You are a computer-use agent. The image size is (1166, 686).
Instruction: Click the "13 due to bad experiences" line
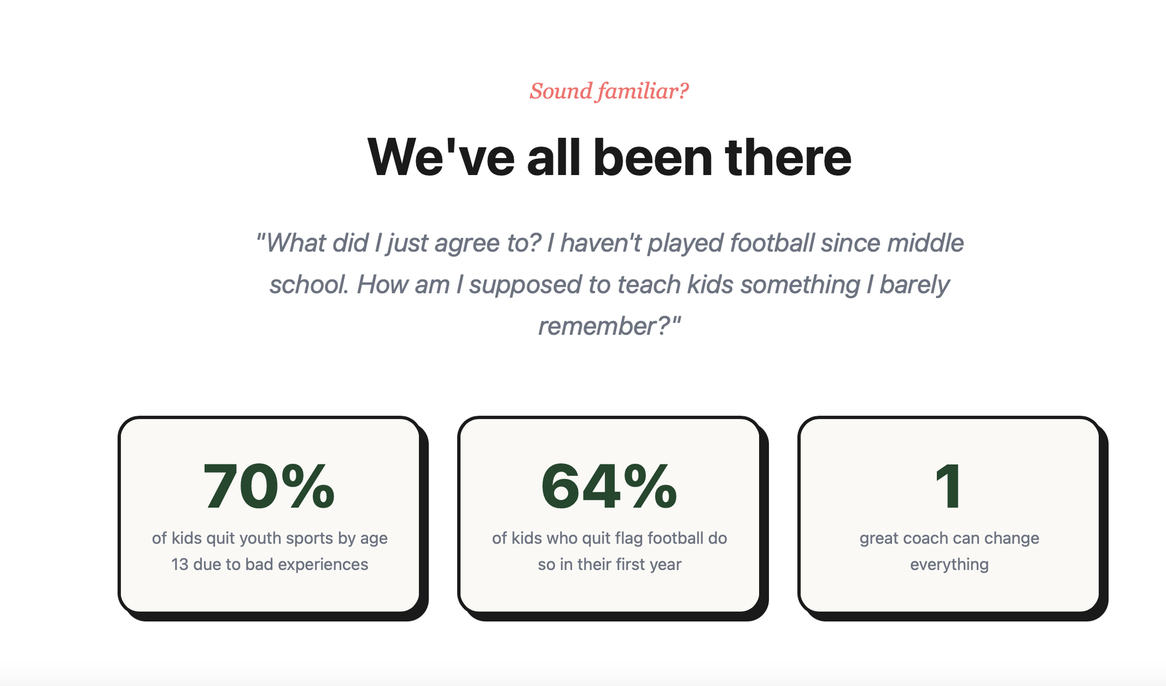tap(269, 565)
